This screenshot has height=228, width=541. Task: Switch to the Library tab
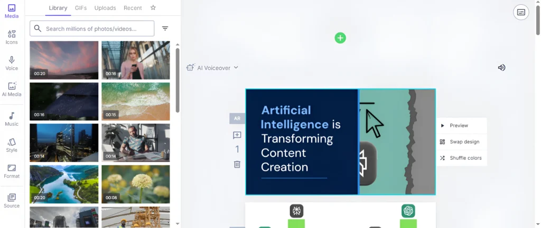click(x=58, y=8)
